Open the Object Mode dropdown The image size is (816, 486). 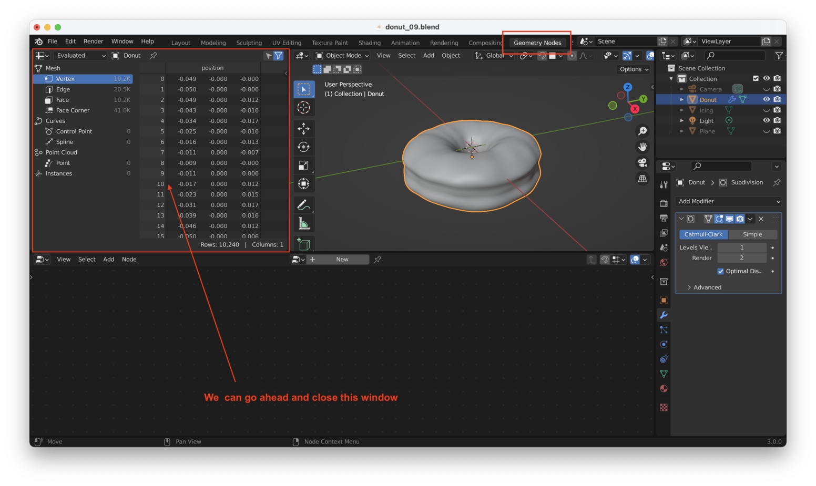click(x=342, y=56)
